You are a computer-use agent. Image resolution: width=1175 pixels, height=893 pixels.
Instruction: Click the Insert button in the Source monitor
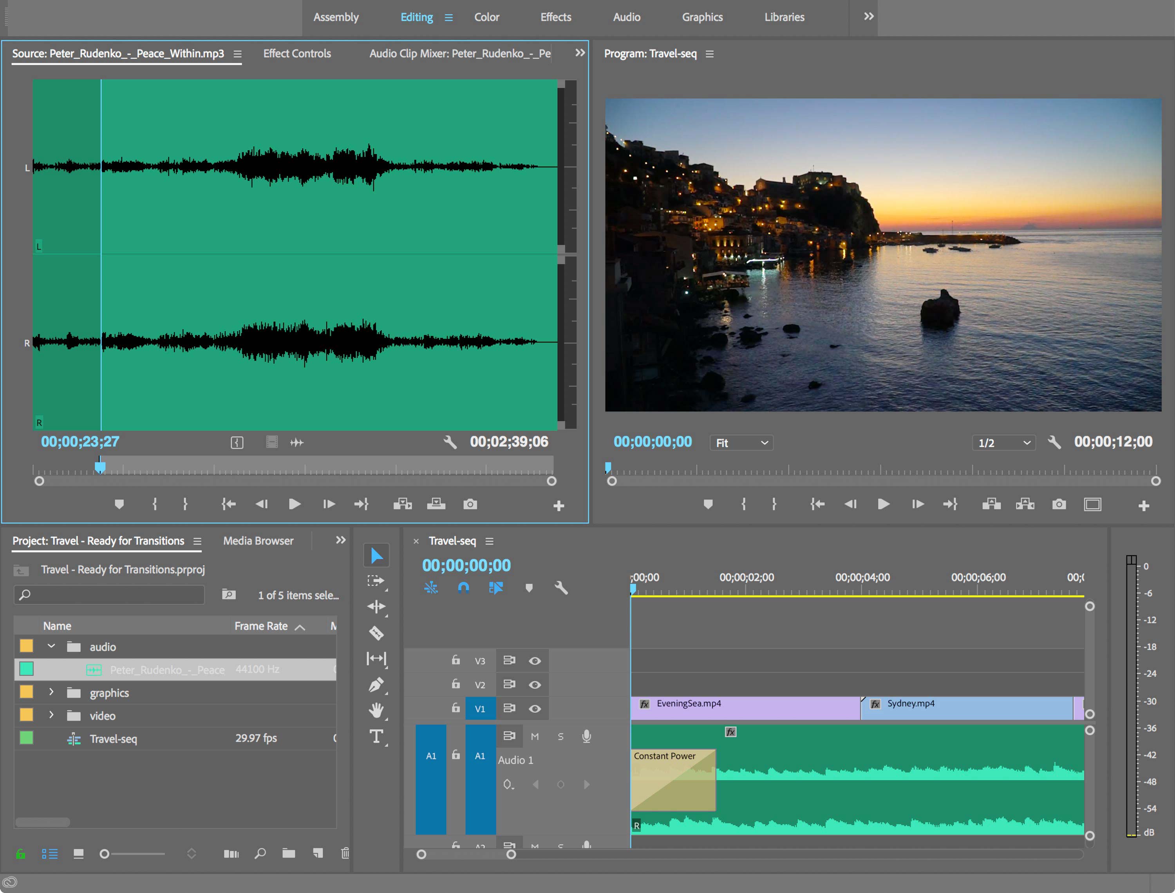tap(403, 504)
